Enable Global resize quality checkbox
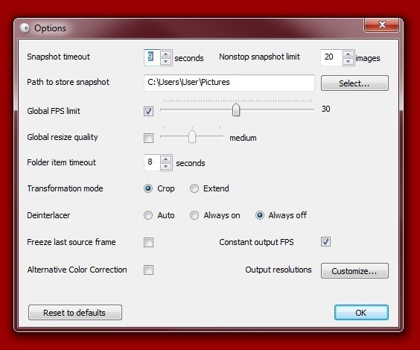This screenshot has height=350, width=420. pyautogui.click(x=148, y=139)
